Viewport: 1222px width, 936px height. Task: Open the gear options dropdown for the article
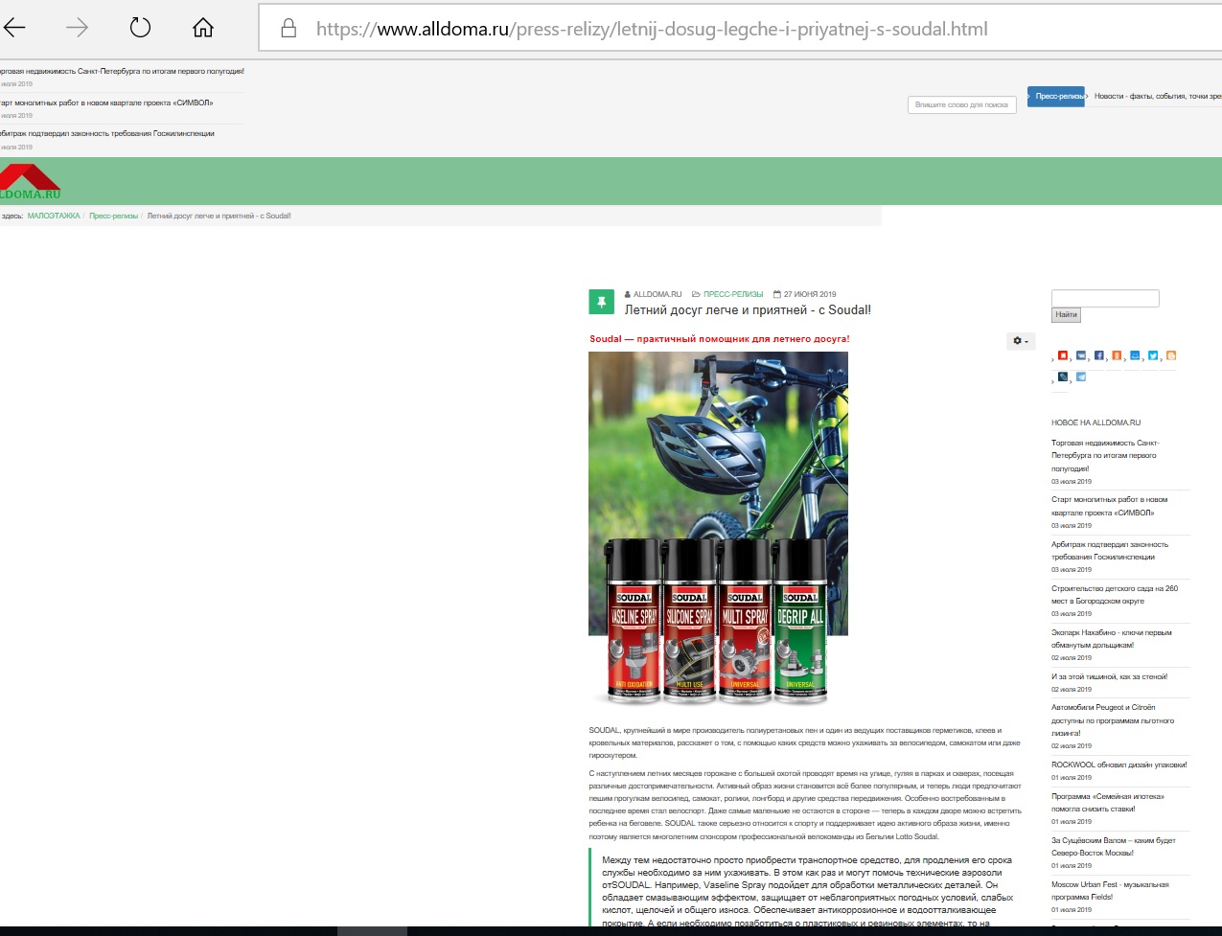[x=1021, y=341]
